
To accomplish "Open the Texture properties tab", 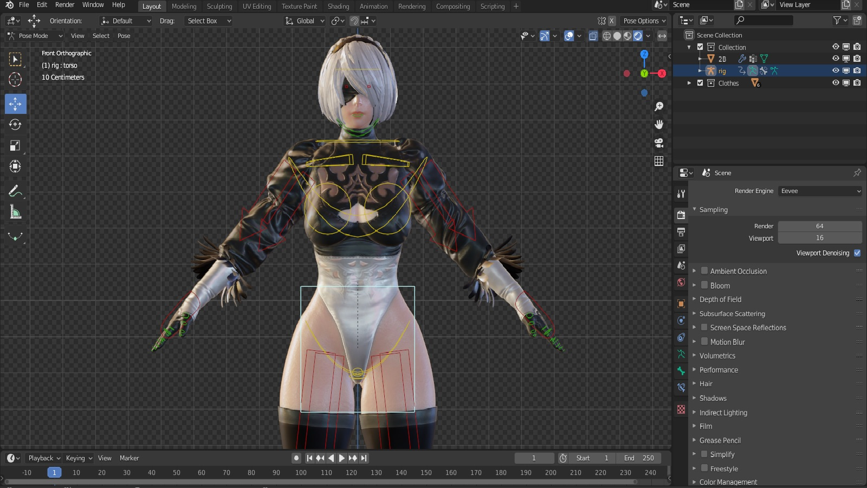I will click(x=681, y=409).
